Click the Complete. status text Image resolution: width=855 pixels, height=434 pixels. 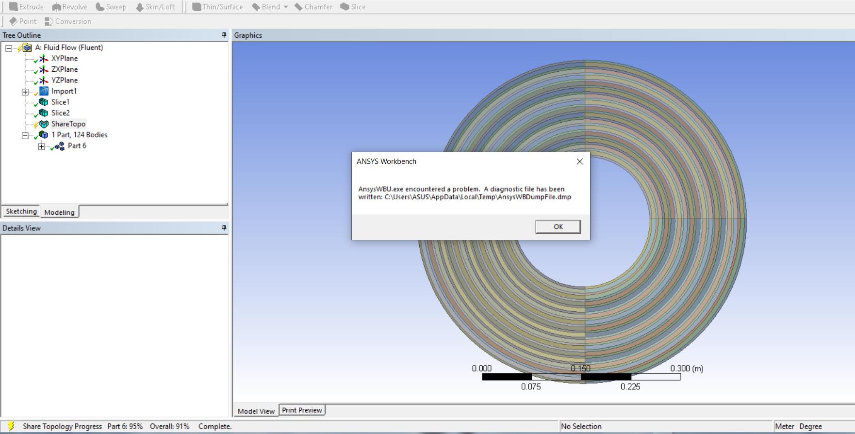215,426
